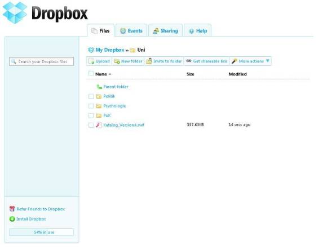Click the chain-link shareable link icon

click(x=189, y=61)
